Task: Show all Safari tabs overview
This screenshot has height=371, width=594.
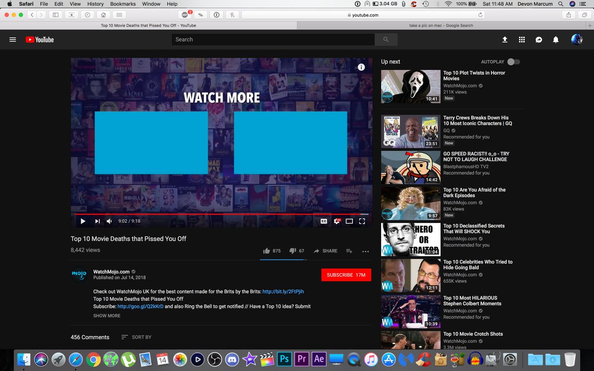Action: click(584, 15)
